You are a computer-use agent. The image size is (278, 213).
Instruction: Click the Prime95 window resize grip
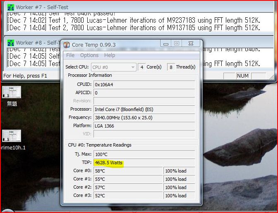272,77
